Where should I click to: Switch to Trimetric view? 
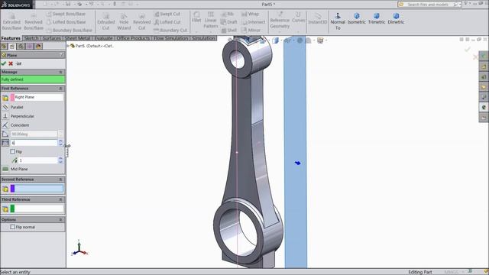pyautogui.click(x=377, y=18)
